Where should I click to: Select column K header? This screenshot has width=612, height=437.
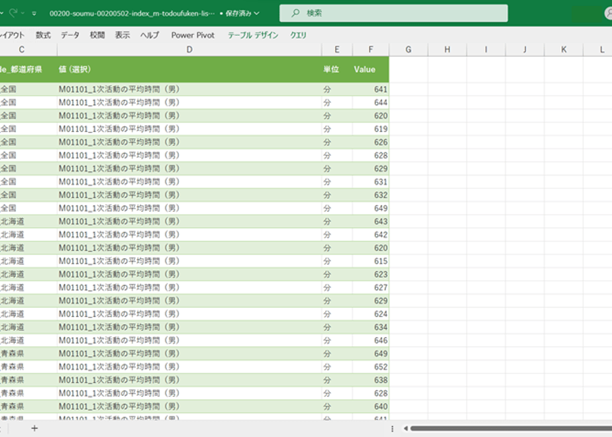click(x=564, y=50)
